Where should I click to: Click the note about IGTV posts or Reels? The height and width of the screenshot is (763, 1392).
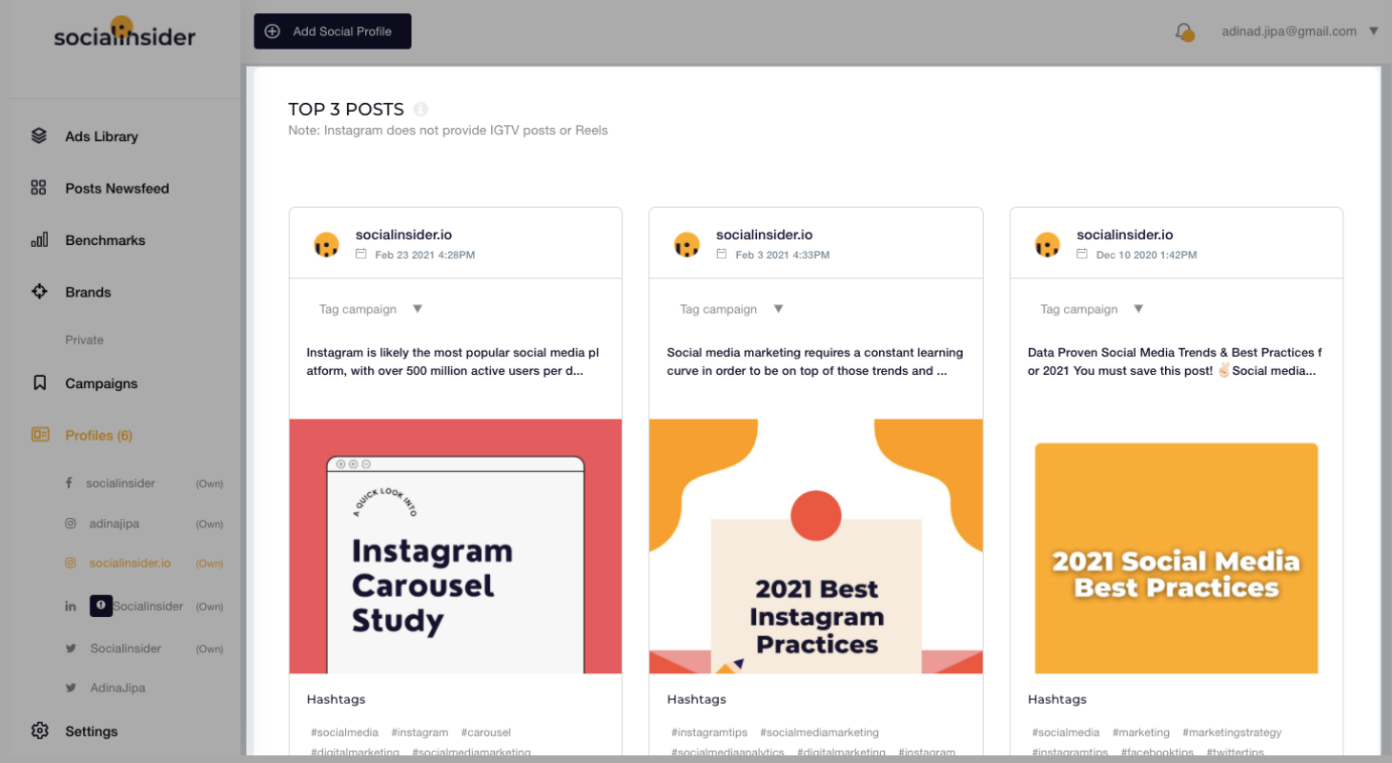[x=448, y=130]
